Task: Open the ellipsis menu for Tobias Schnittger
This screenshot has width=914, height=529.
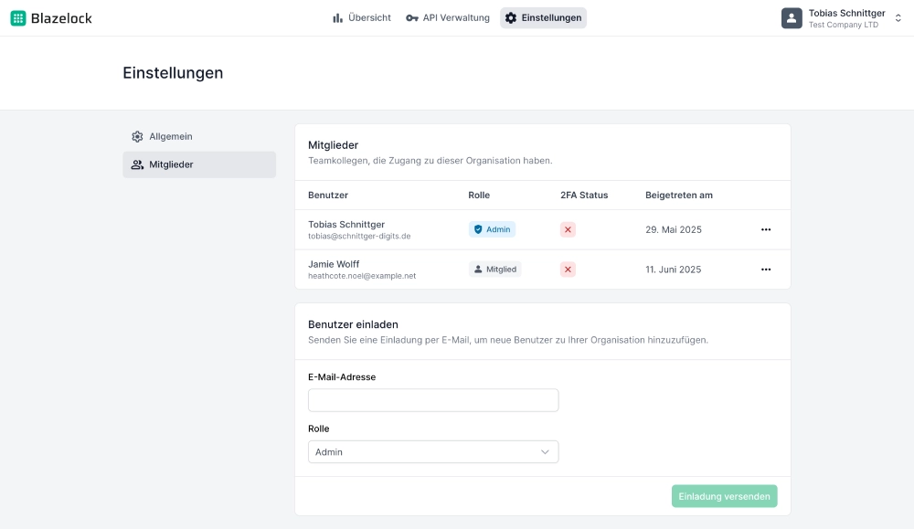Action: (766, 229)
